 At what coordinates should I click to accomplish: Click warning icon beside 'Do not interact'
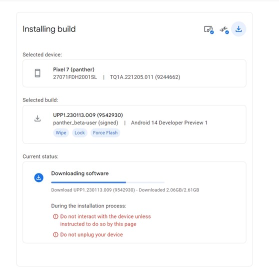click(55, 216)
